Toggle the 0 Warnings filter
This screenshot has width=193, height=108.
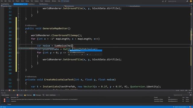[x=28, y=95]
